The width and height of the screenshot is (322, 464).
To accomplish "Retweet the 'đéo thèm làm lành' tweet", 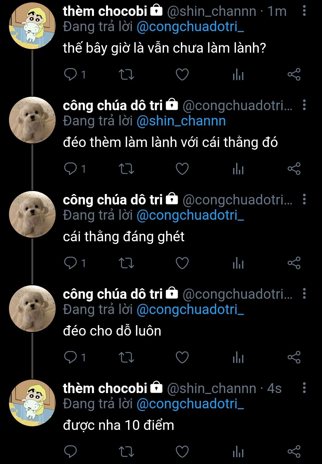I will point(126,169).
